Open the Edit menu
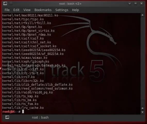The width and height of the screenshot is (147, 124). pyautogui.click(x=16, y=10)
